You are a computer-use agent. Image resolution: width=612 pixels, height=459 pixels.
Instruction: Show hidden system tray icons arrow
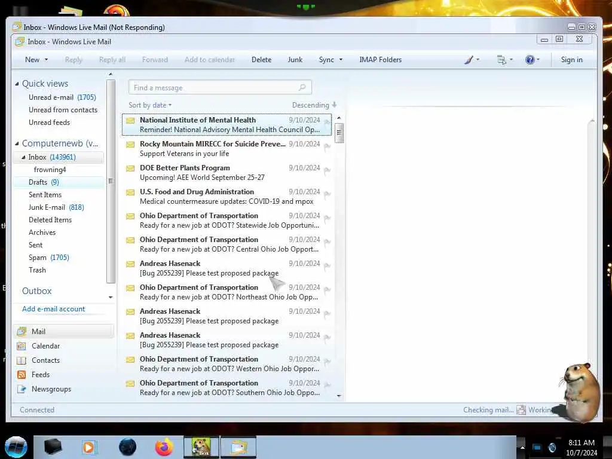[x=522, y=447]
